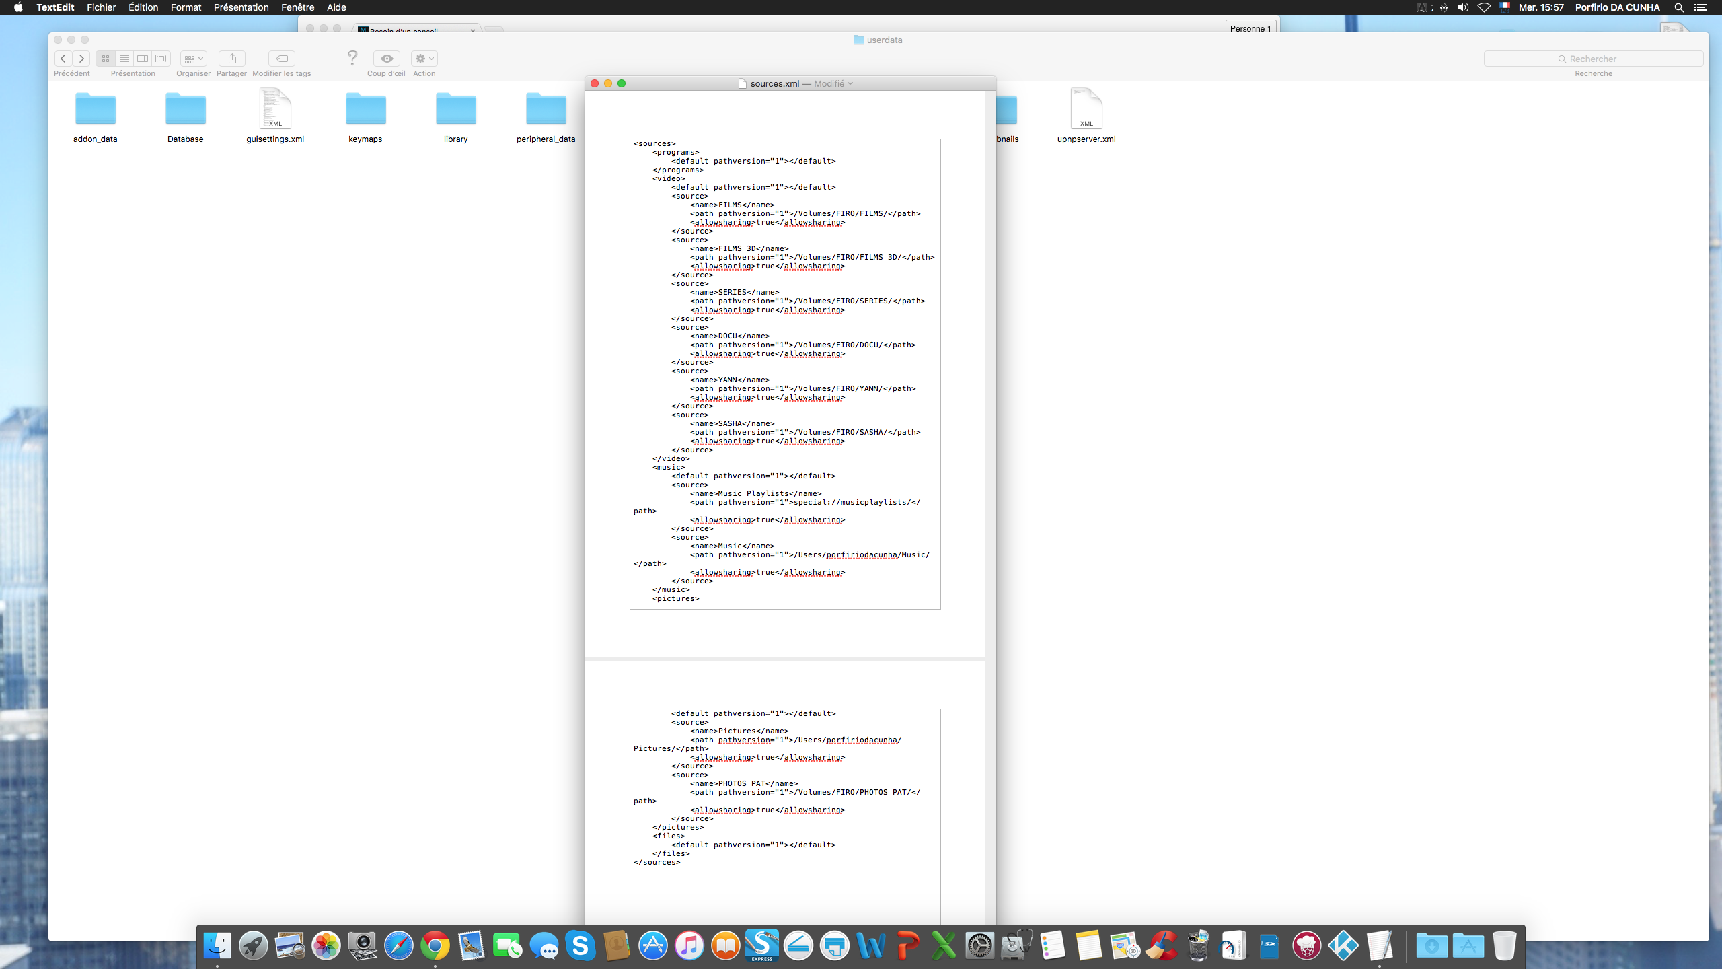Viewport: 1722px width, 969px height.
Task: Click the Personne 1 button
Action: [1250, 28]
